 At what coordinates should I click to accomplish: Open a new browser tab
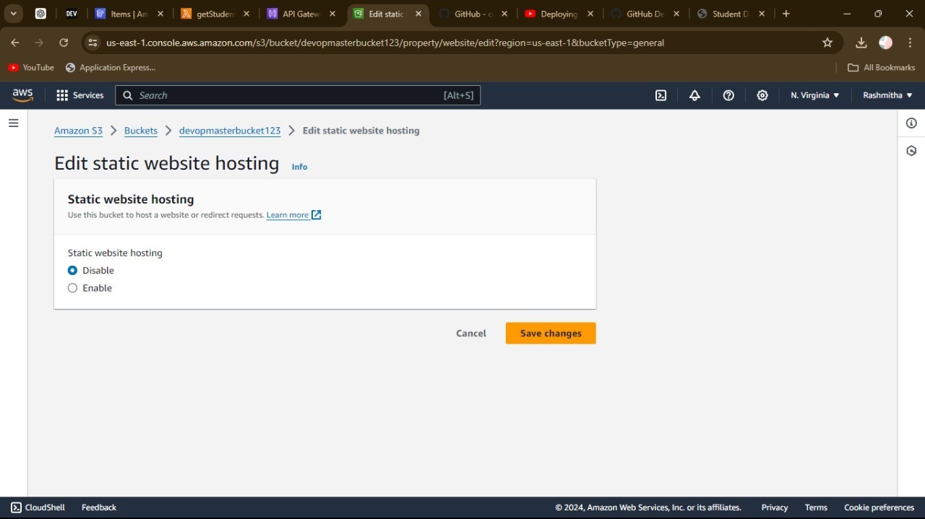pos(786,14)
